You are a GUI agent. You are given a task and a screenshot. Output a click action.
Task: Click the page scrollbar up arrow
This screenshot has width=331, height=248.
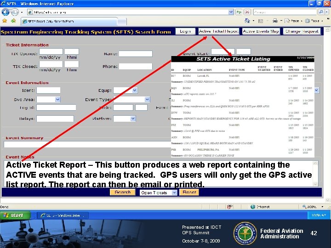point(327,29)
